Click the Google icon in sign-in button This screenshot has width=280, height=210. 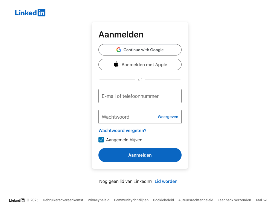[x=119, y=50]
